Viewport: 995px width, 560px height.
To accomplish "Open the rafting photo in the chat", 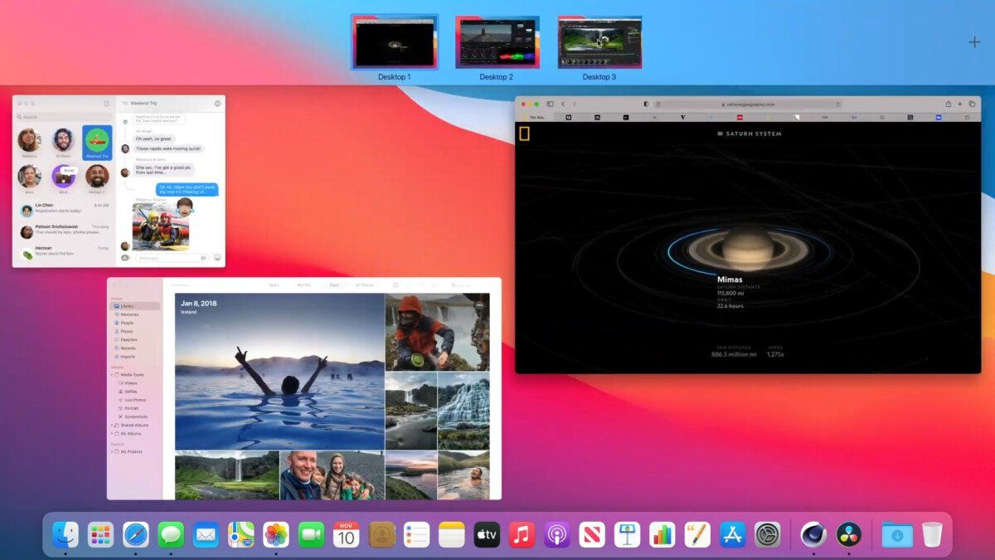I will [161, 226].
